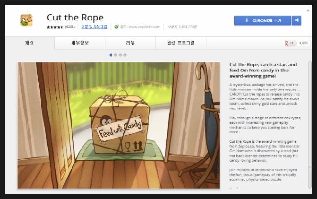Image resolution: width=317 pixels, height=199 pixels.
Task: Switch to the 세부정보 tab
Action: tap(80, 43)
